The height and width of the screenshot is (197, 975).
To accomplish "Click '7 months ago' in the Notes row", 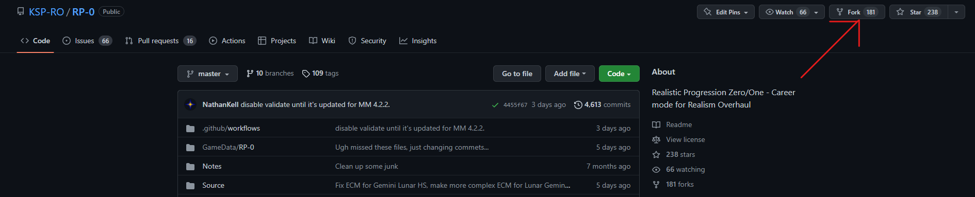I will (608, 166).
